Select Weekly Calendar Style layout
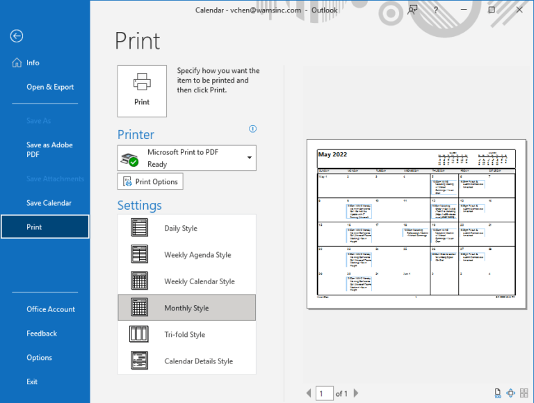This screenshot has height=403, width=534. (186, 281)
